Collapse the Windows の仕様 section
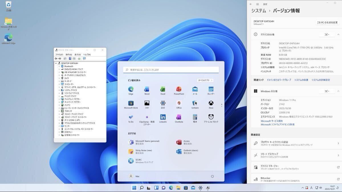Image resolution: width=342 pixels, height=192 pixels. [338, 91]
